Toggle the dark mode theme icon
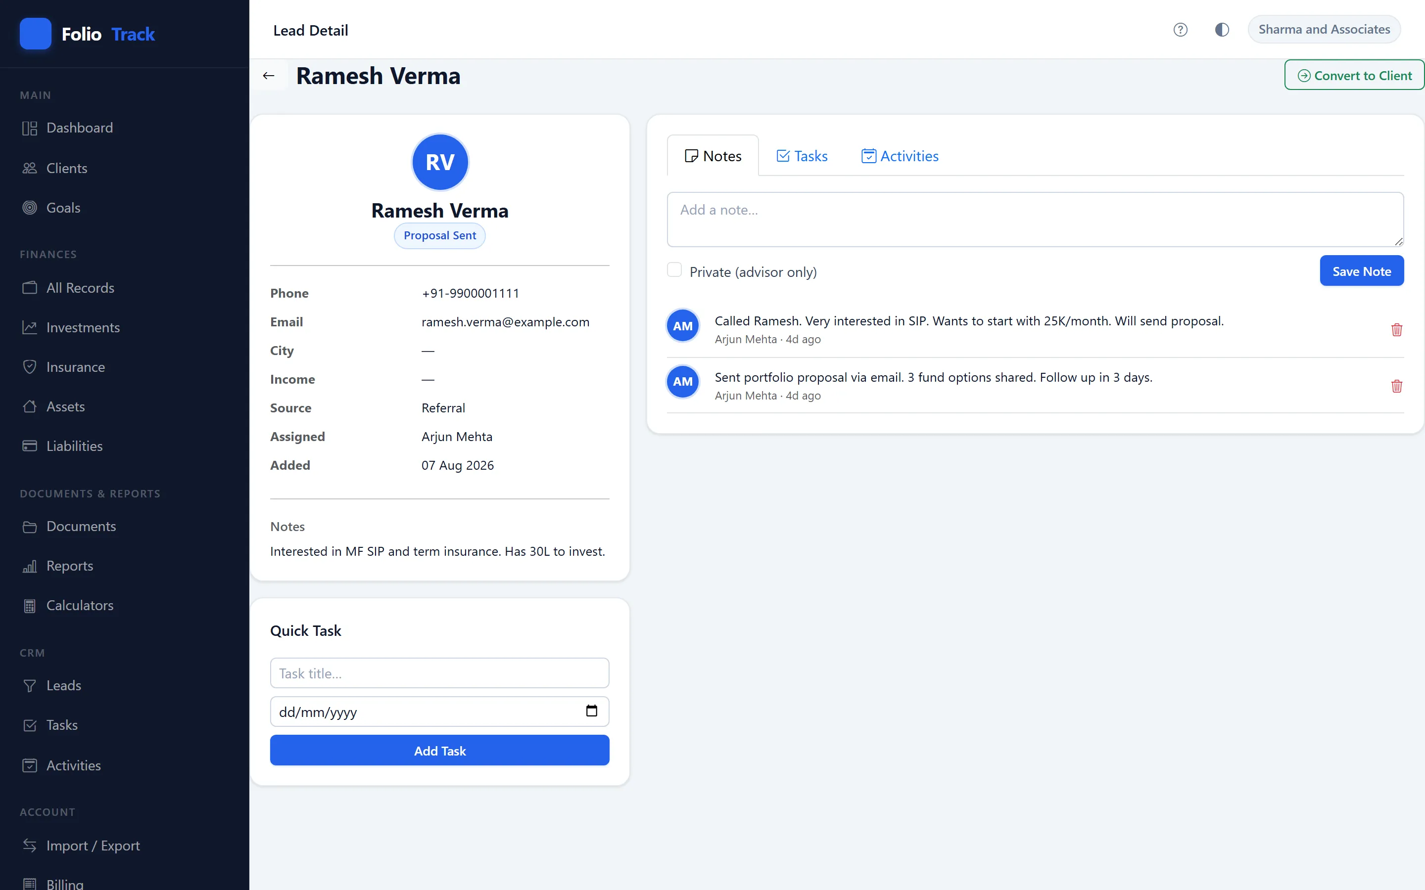1425x890 pixels. point(1222,30)
